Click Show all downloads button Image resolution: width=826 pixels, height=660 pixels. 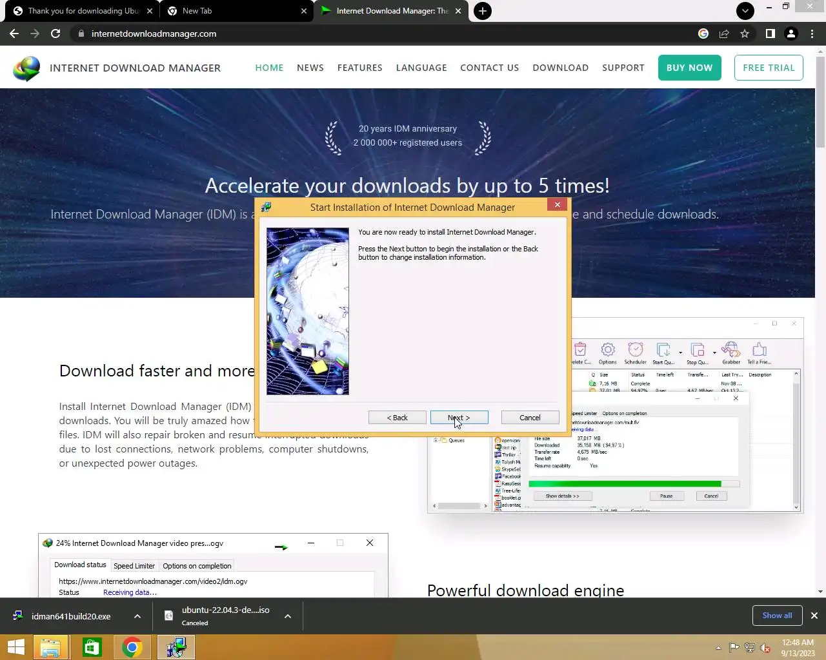[777, 616]
